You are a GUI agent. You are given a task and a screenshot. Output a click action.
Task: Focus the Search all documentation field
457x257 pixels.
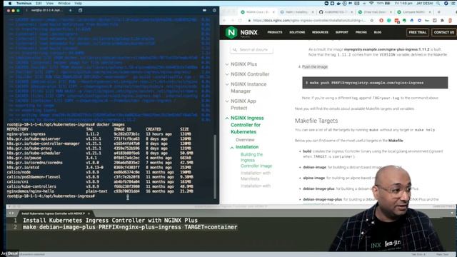(251, 50)
